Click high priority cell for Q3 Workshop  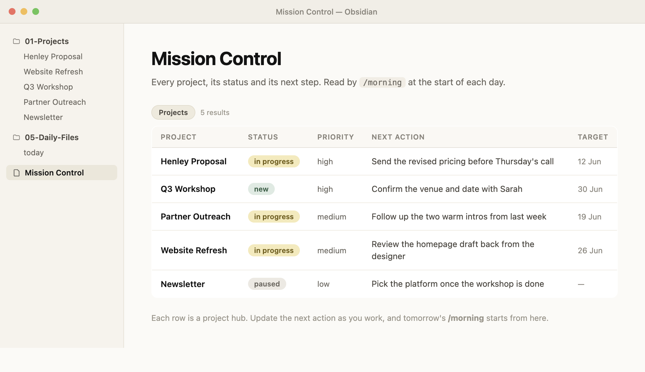325,189
